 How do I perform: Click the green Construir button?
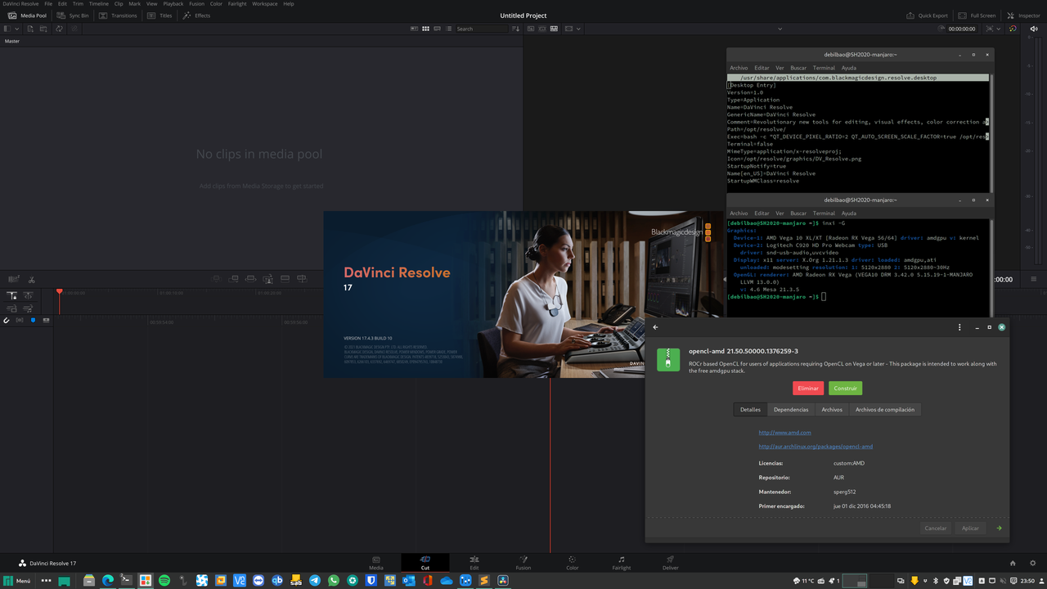point(845,389)
